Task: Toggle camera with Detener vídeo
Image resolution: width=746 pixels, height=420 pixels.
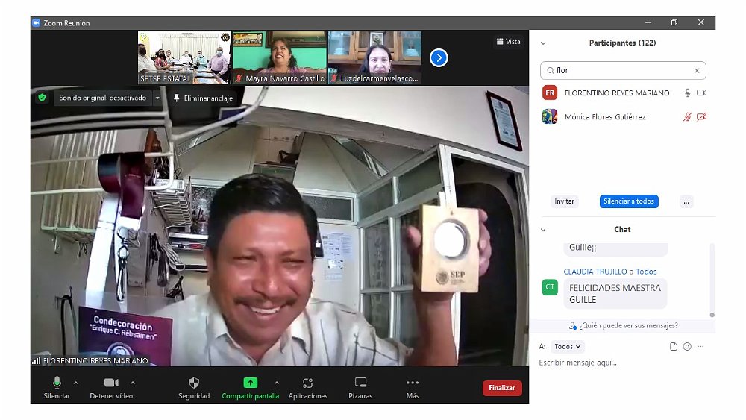Action: [110, 383]
